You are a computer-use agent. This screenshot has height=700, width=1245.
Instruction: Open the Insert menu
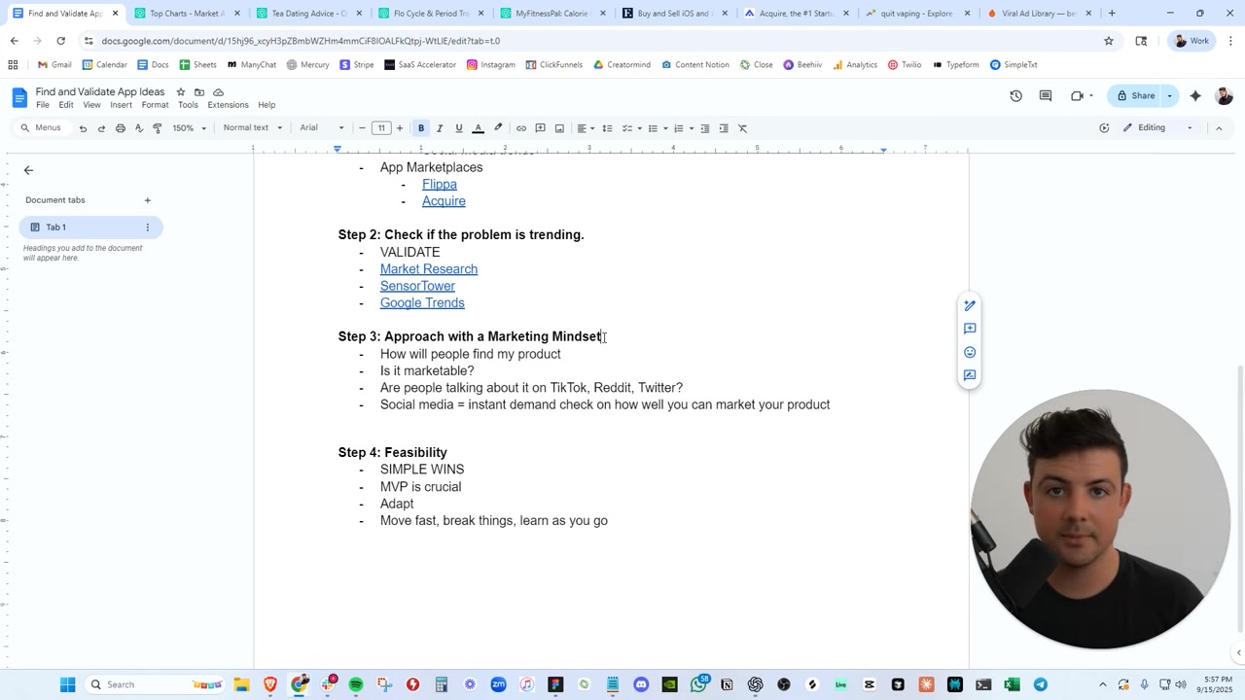point(121,105)
